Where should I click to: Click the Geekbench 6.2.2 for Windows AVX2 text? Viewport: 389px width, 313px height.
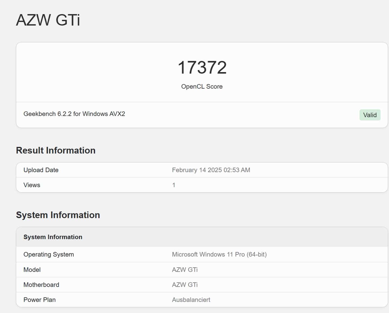pyautogui.click(x=74, y=114)
